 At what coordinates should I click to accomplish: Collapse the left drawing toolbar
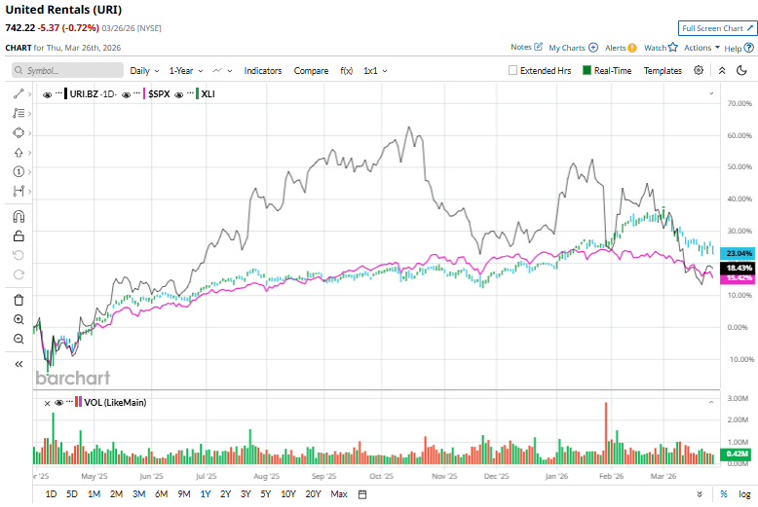click(19, 364)
